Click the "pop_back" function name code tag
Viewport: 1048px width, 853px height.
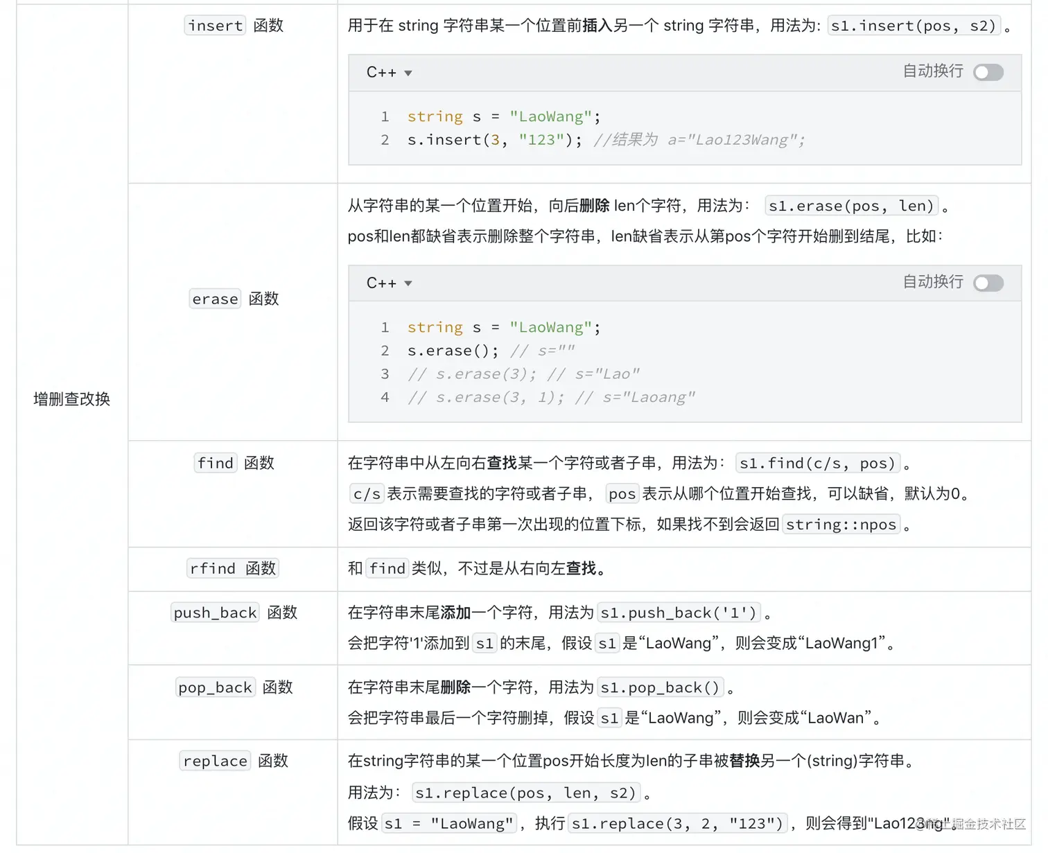tap(216, 687)
